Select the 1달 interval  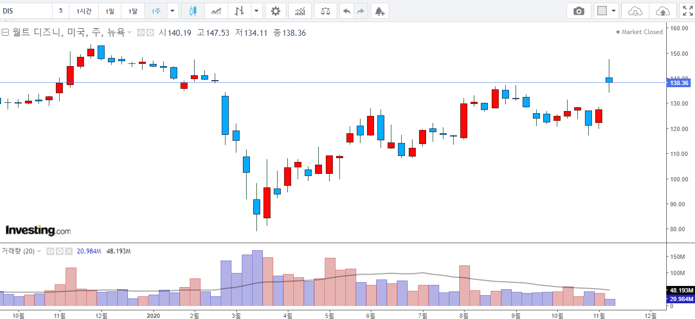click(133, 11)
